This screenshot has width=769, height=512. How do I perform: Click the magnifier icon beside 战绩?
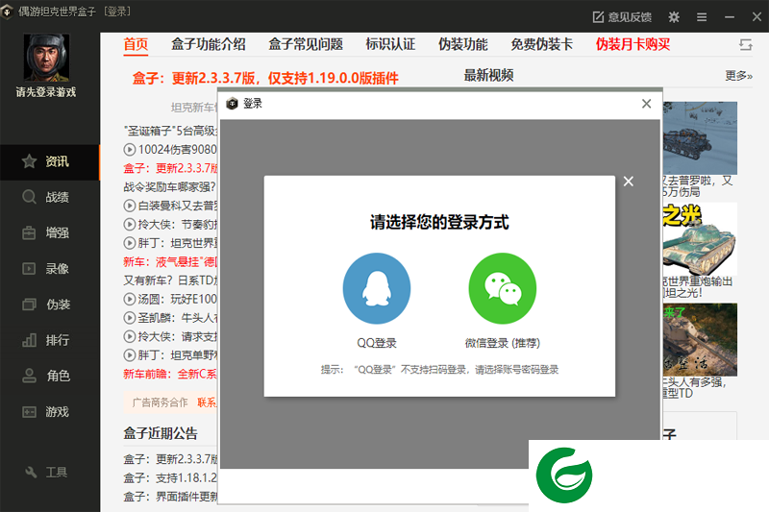[x=29, y=197]
